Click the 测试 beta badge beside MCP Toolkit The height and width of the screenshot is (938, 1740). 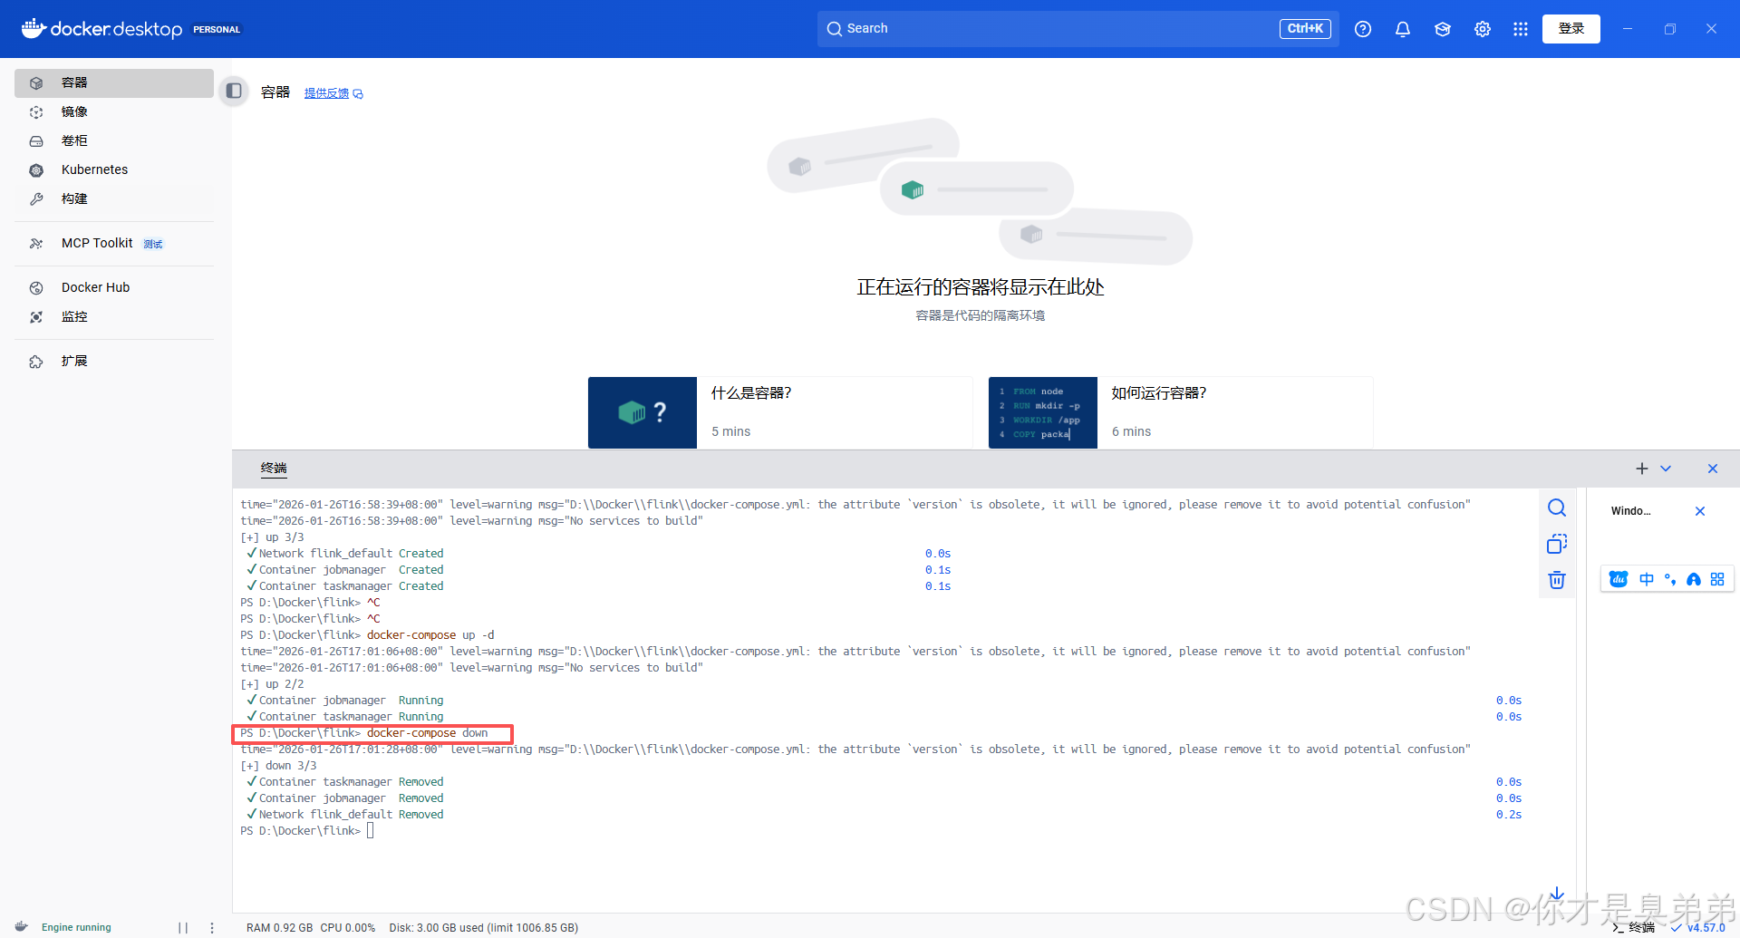153,244
